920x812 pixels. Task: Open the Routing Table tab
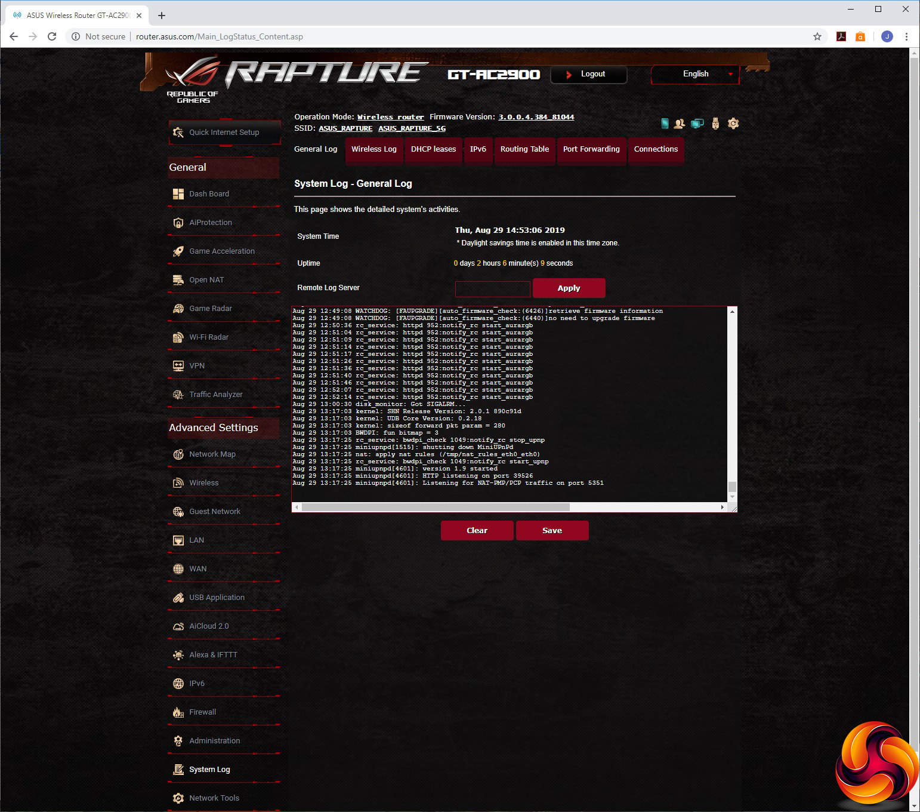coord(524,149)
